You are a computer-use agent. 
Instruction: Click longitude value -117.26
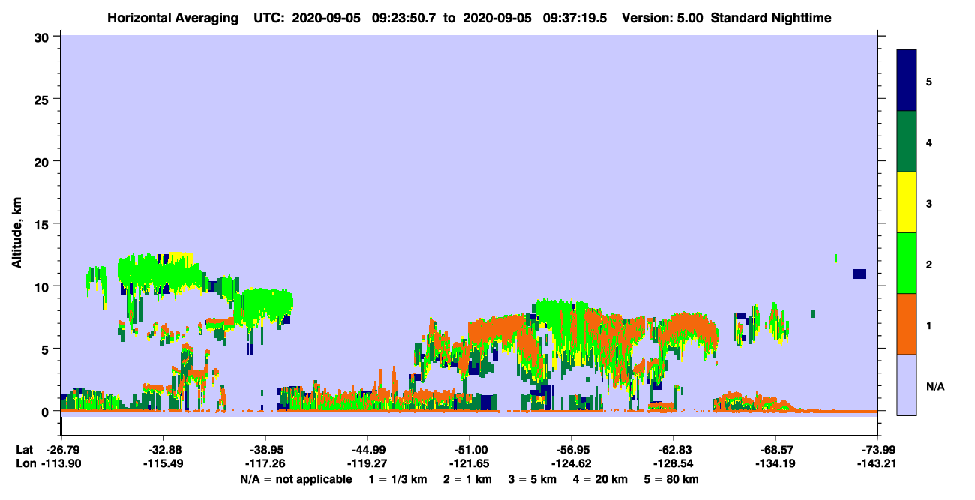click(x=265, y=463)
